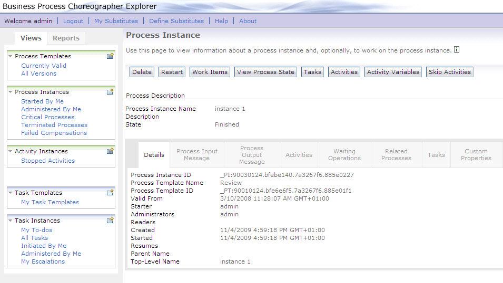Collapse the Activity Instances section
The width and height of the screenshot is (503, 283).
10,151
